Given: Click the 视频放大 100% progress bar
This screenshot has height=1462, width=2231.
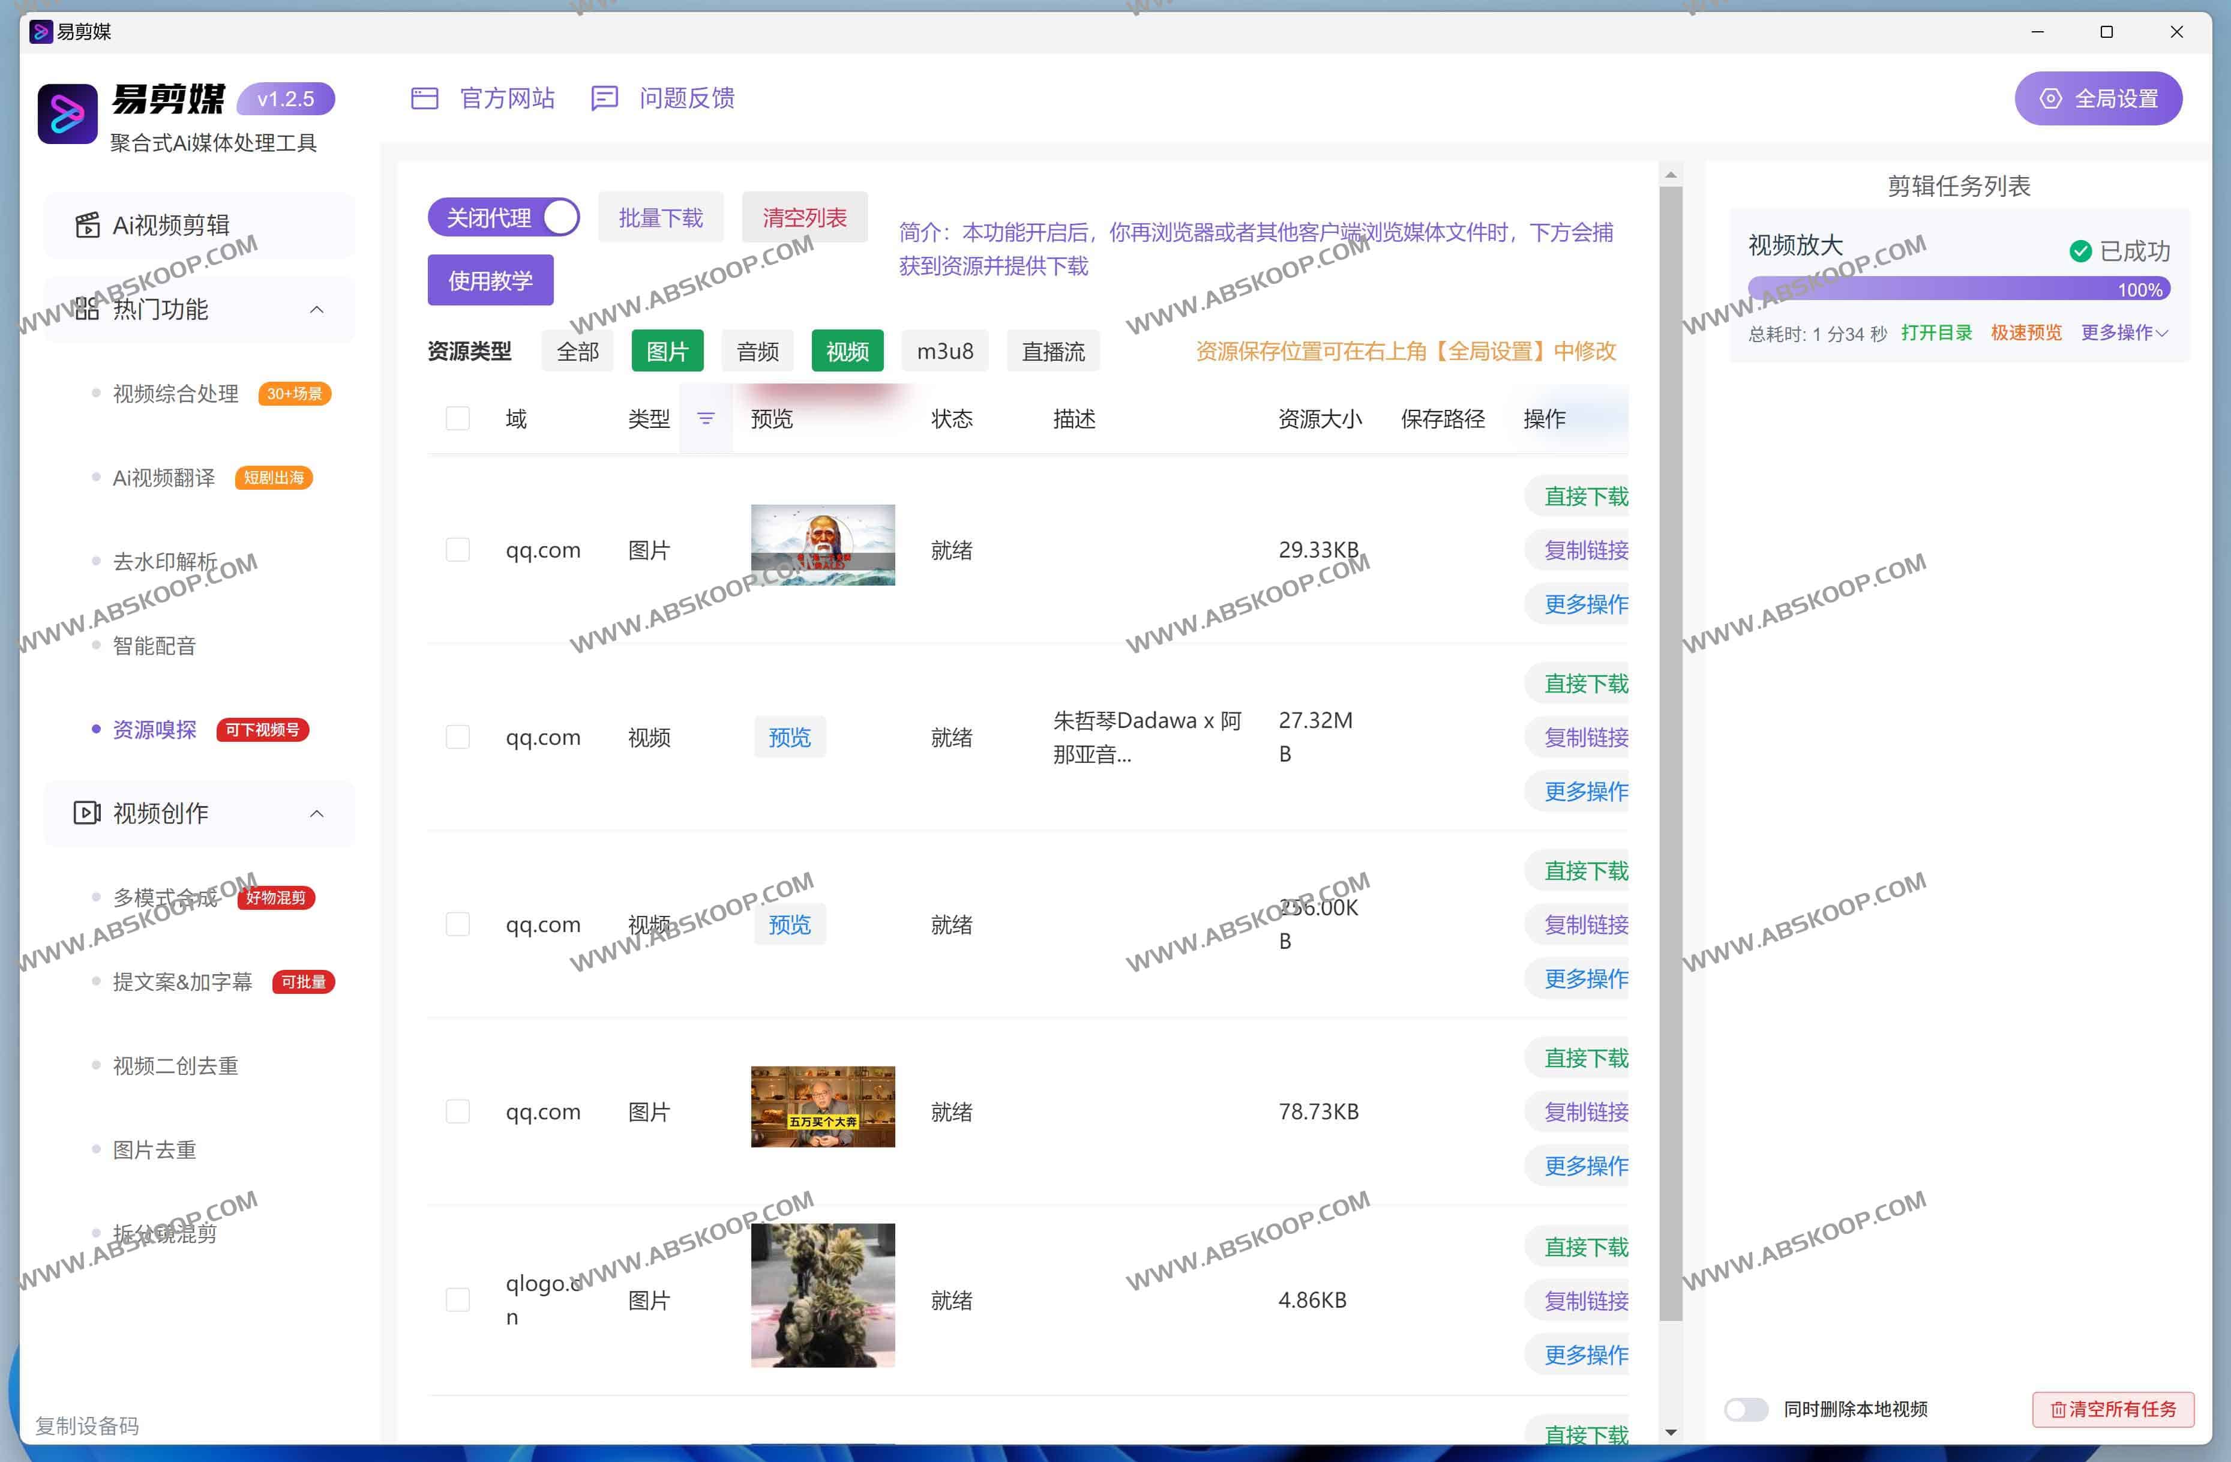Looking at the screenshot, I should pos(1958,289).
